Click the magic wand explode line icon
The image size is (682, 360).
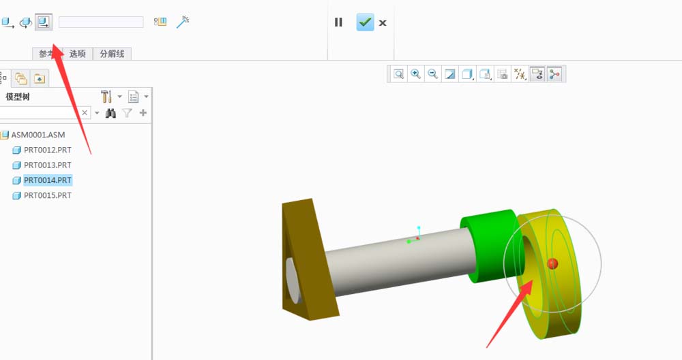[x=183, y=22]
